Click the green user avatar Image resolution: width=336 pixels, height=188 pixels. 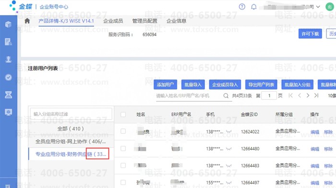(330, 7)
